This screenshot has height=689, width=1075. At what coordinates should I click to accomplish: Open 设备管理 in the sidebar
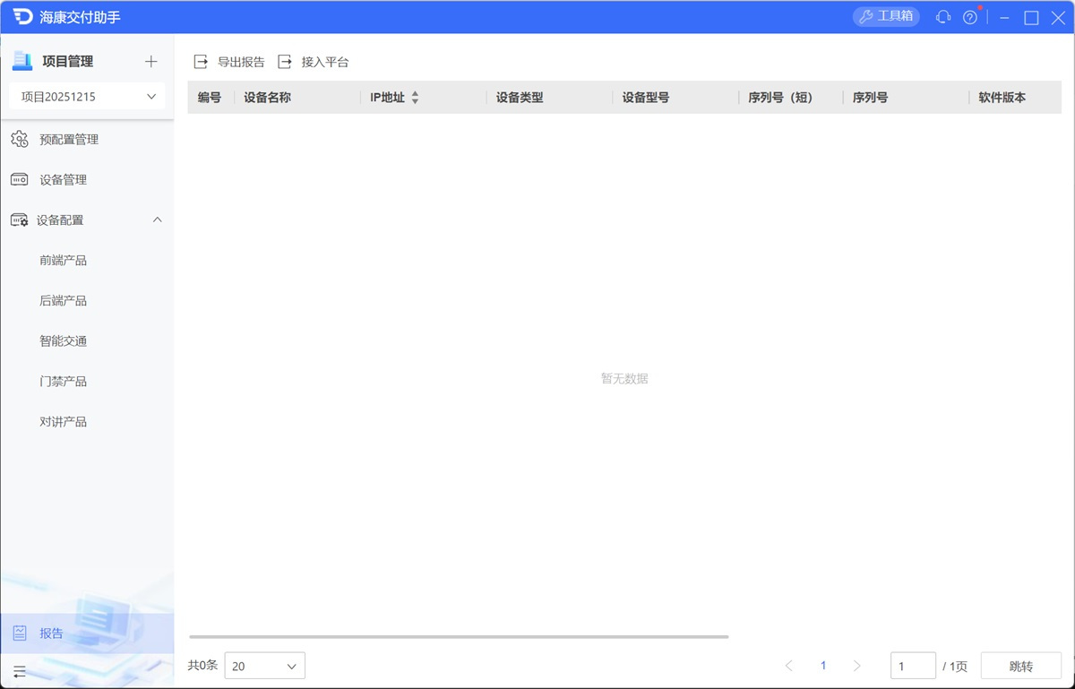coord(63,180)
